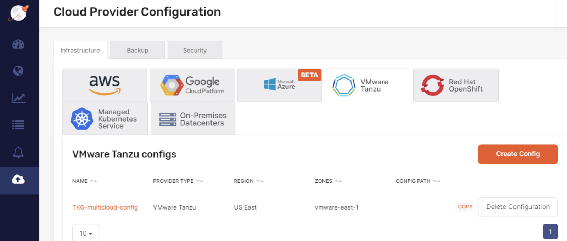The width and height of the screenshot is (567, 241).
Task: Open the metrics chart icon in sidebar
Action: [18, 98]
